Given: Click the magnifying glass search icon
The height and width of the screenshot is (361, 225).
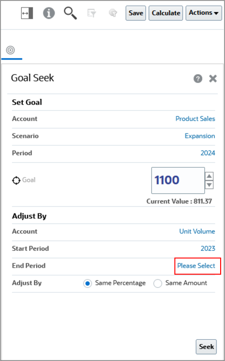Looking at the screenshot, I should pos(70,13).
